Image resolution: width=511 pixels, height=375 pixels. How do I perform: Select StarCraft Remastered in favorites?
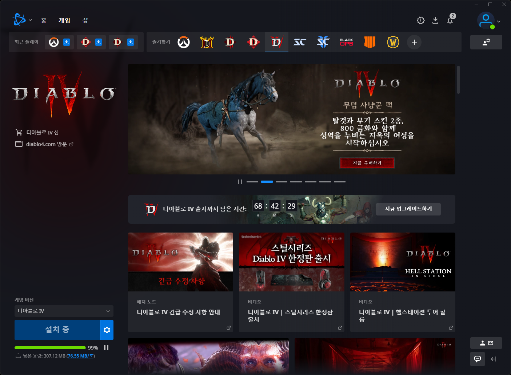[300, 42]
